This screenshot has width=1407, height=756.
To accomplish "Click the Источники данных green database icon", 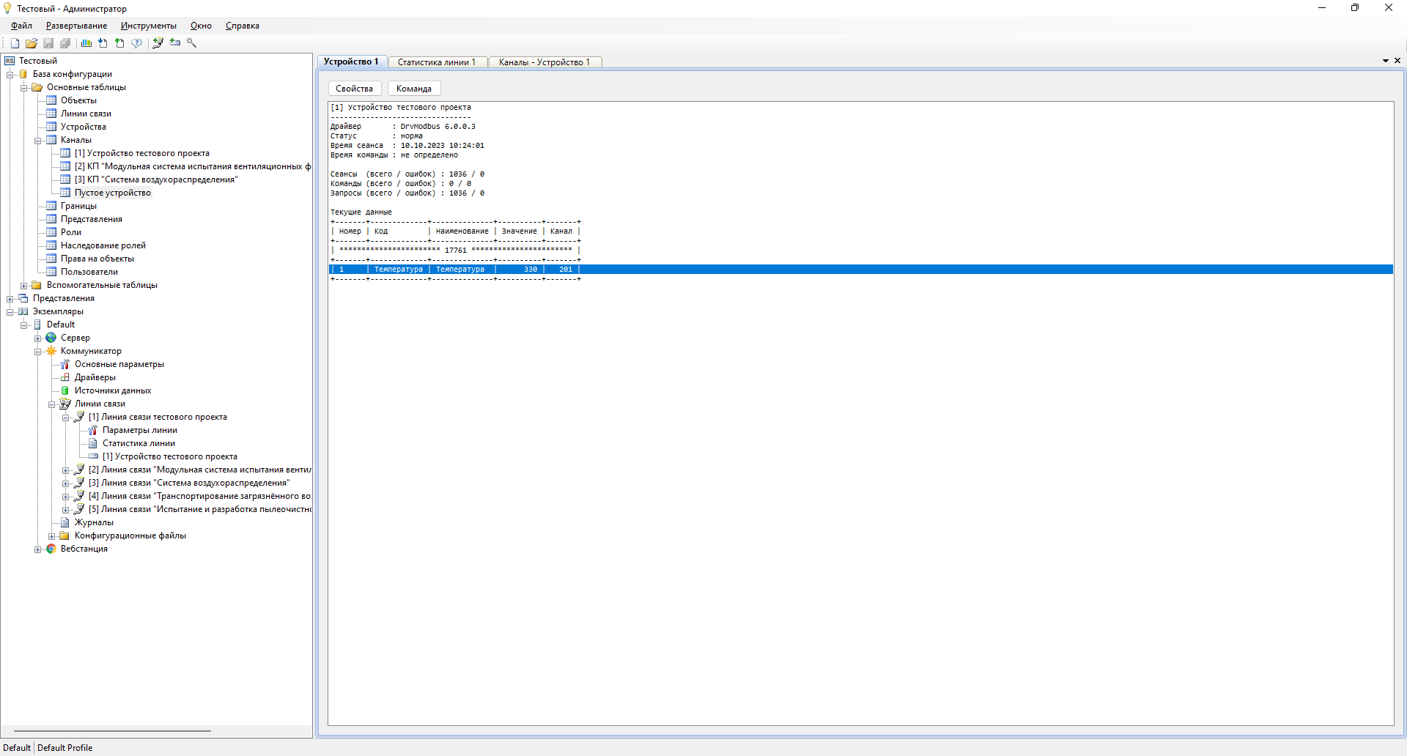I will (x=65, y=390).
